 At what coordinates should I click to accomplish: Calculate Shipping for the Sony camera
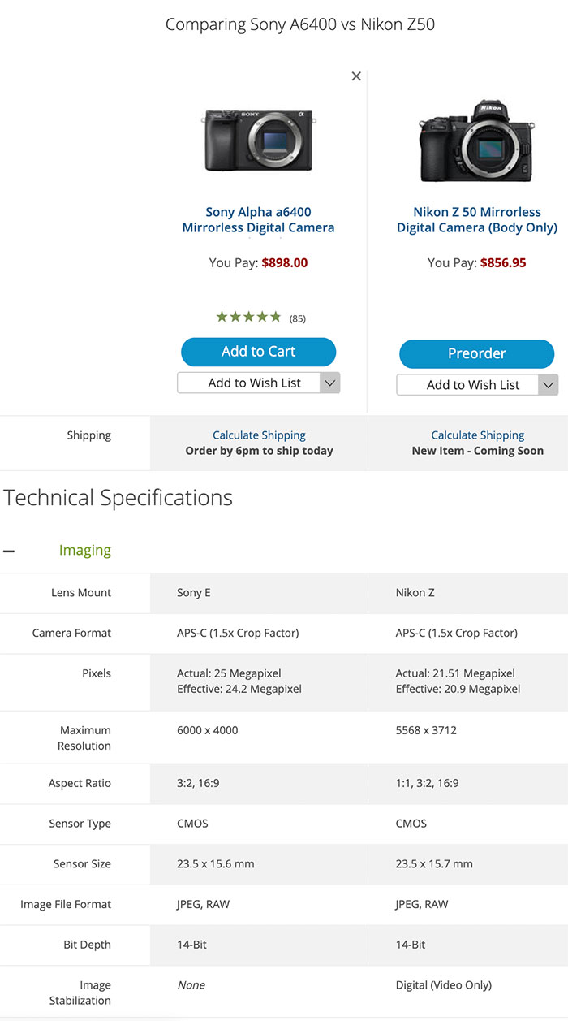[259, 435]
